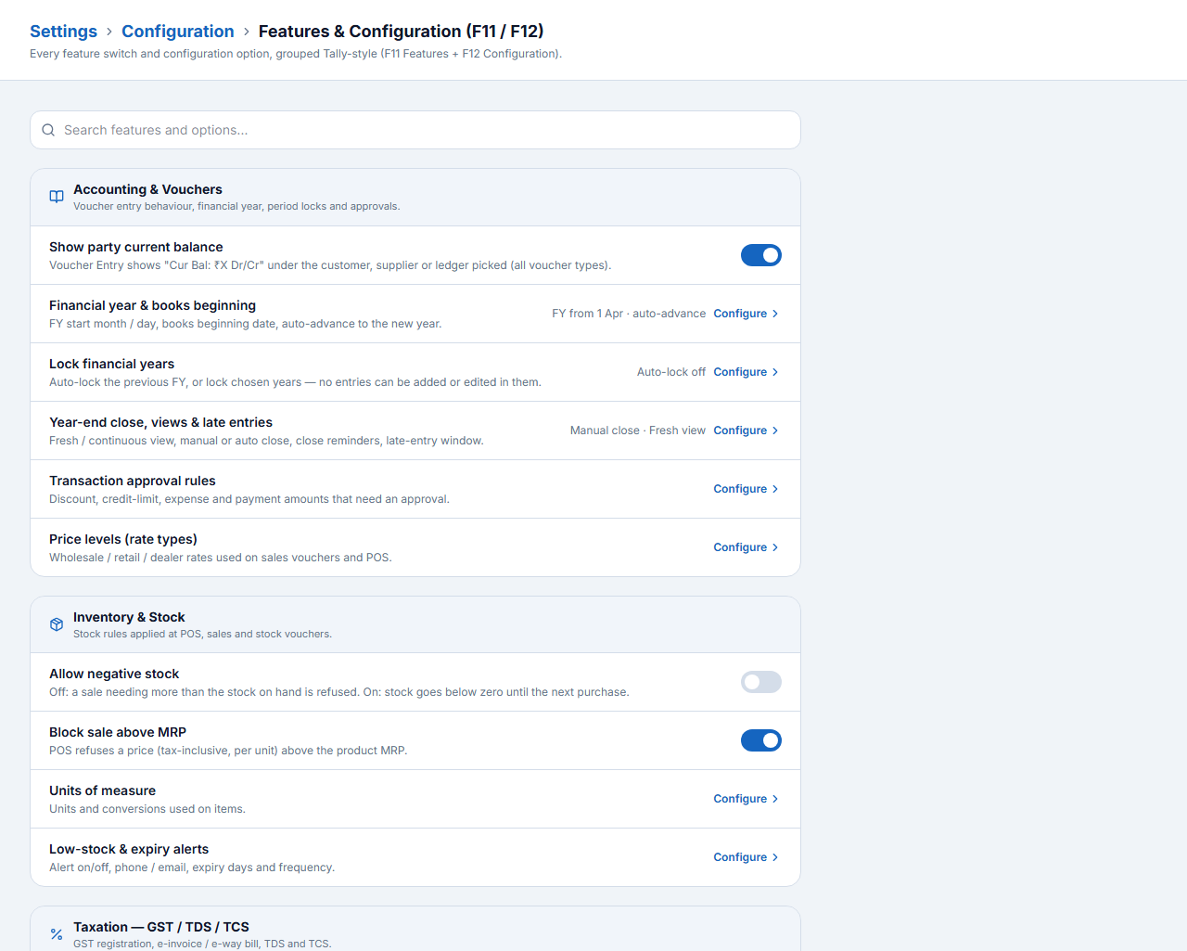Toggle Show party current balance off
1187x951 pixels.
click(761, 255)
